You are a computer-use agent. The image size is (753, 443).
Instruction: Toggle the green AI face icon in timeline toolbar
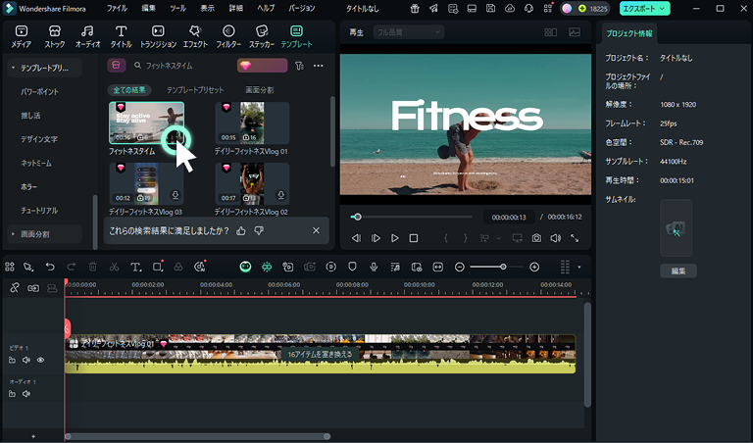(245, 267)
